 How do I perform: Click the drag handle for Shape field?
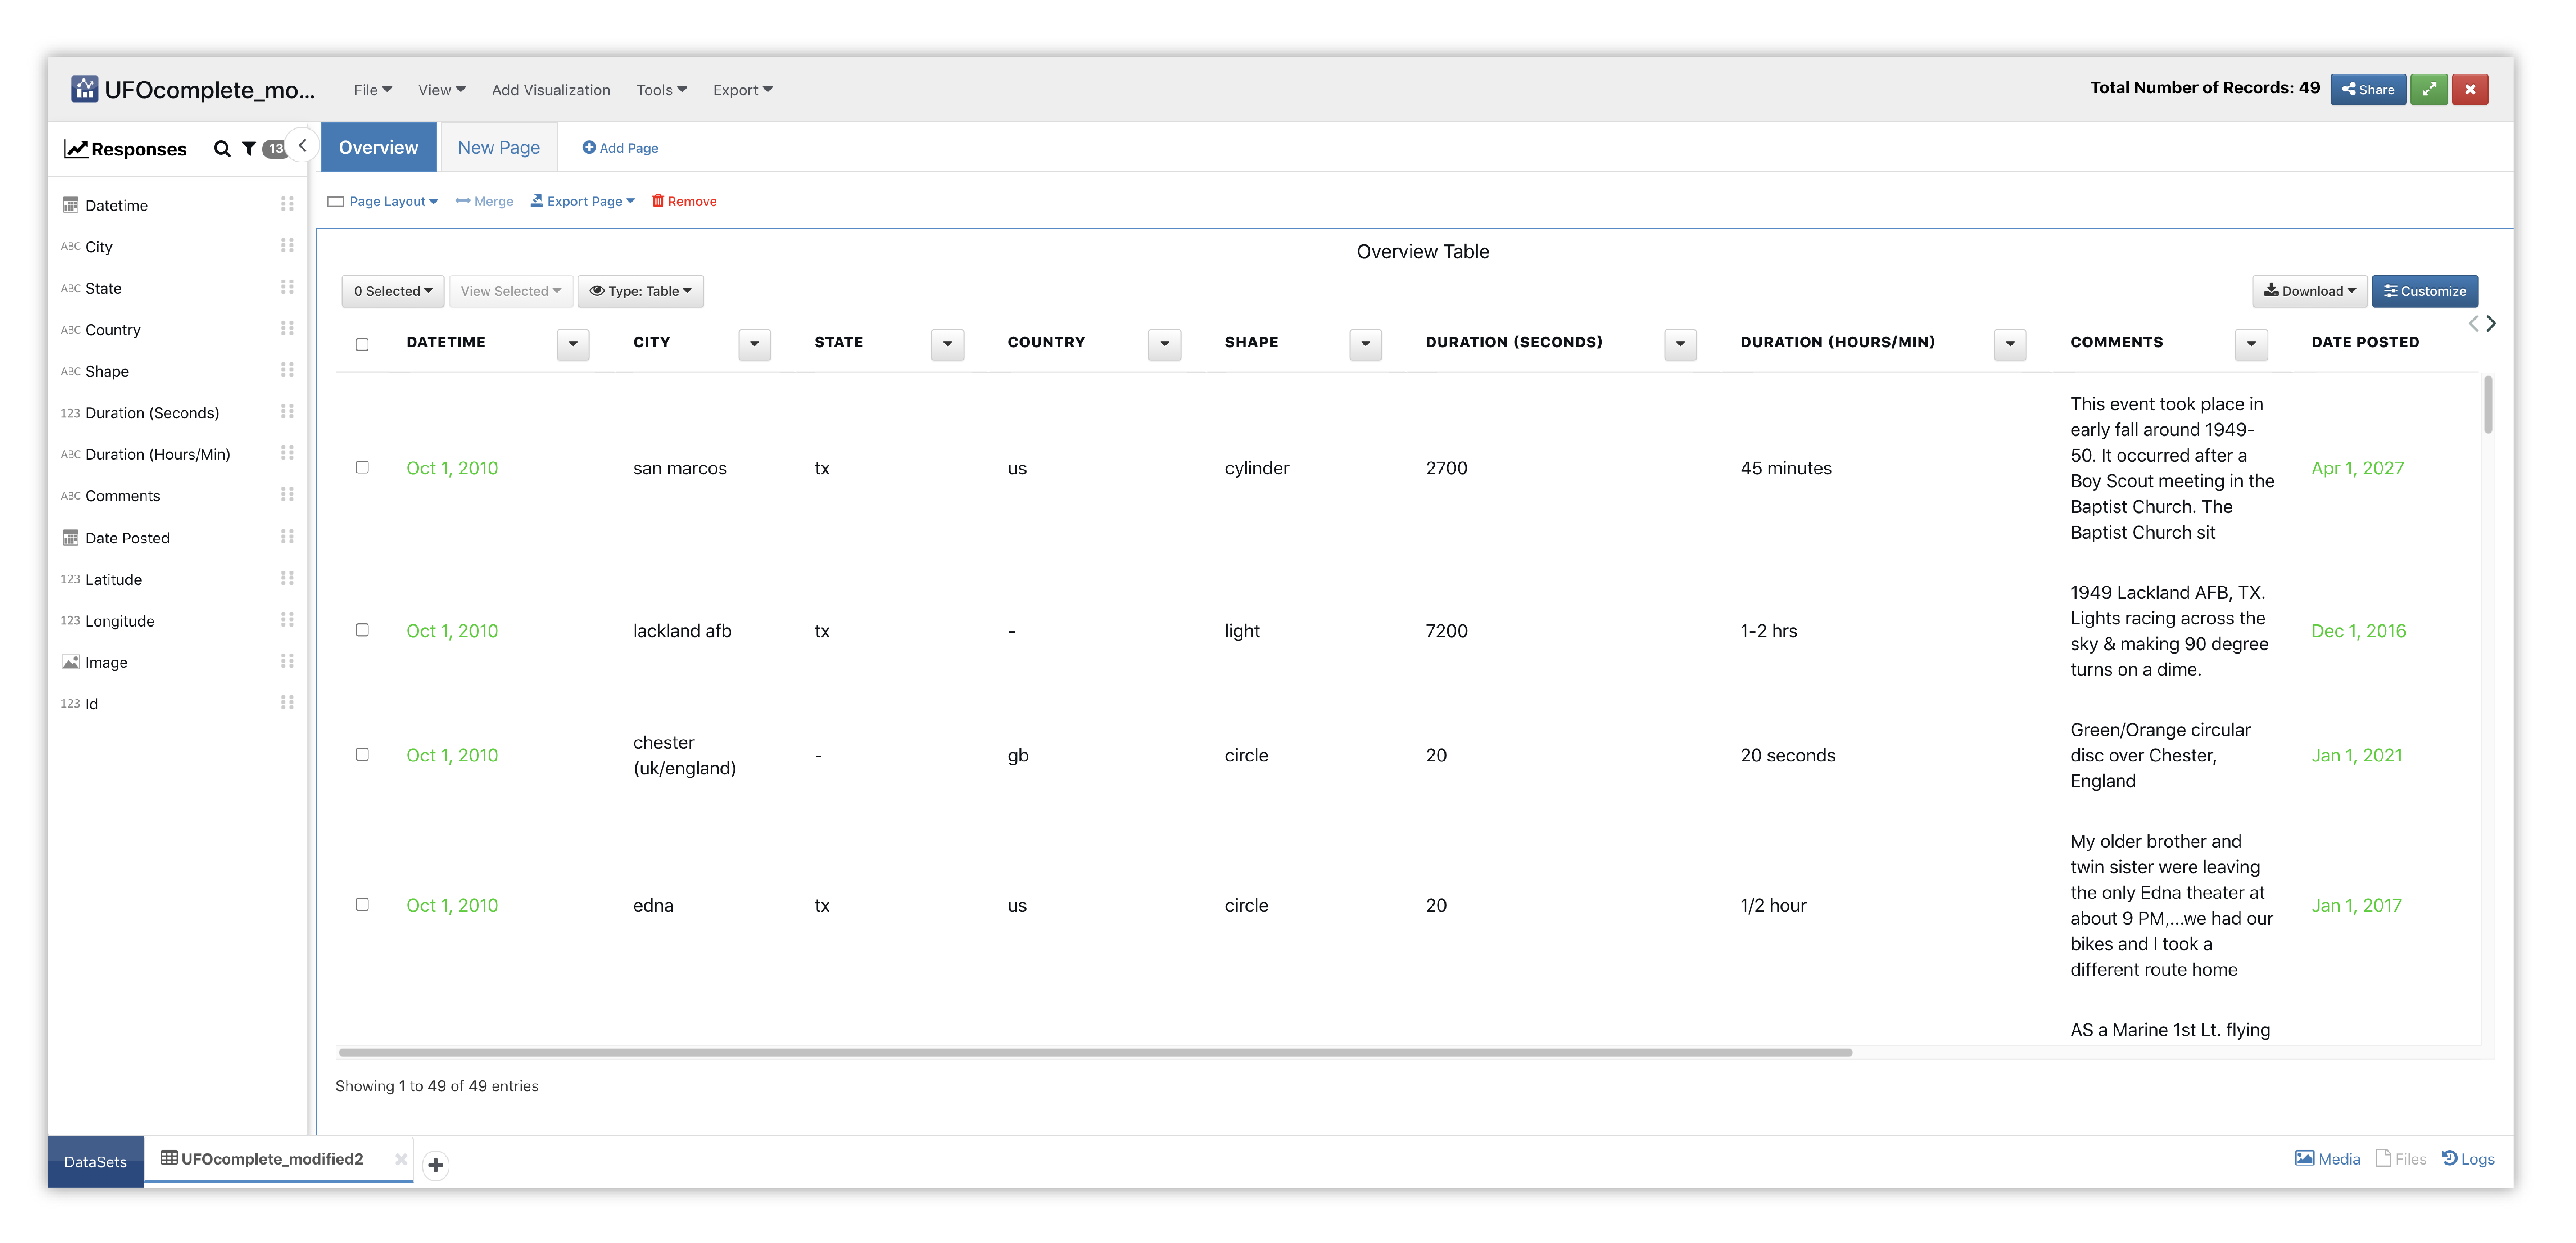pyautogui.click(x=287, y=370)
